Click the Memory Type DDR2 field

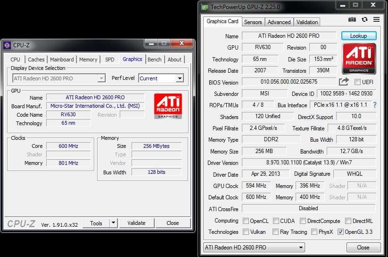click(x=271, y=139)
